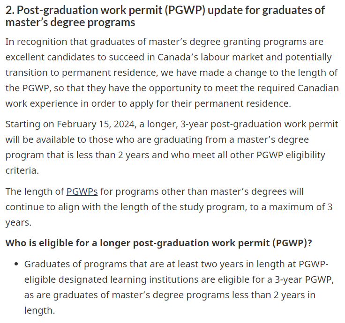This screenshot has width=345, height=323.
Task: Click the word 'years.' ending the third paragraph
Action: [18, 222]
